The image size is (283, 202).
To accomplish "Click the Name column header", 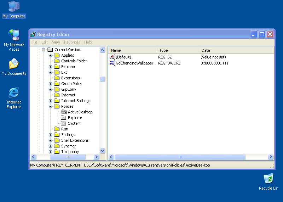I will (x=132, y=50).
